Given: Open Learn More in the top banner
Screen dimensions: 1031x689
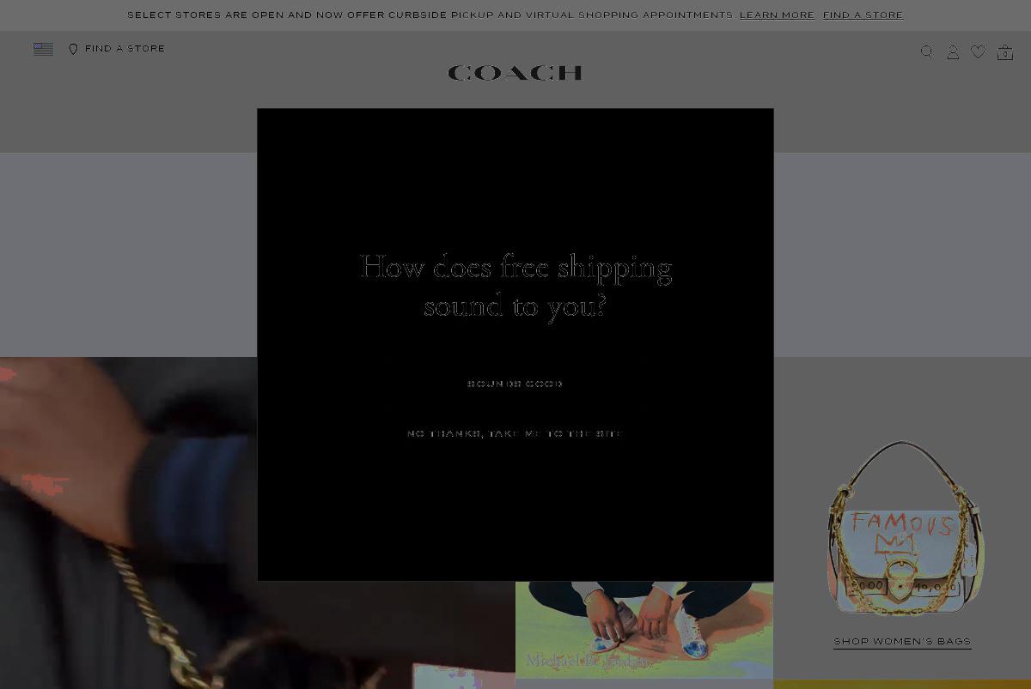Looking at the screenshot, I should click(x=777, y=15).
